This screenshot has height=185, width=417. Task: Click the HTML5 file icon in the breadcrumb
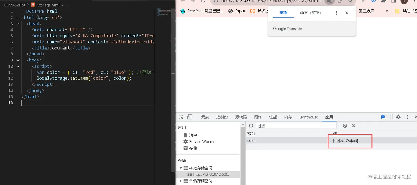click(x=33, y=5)
